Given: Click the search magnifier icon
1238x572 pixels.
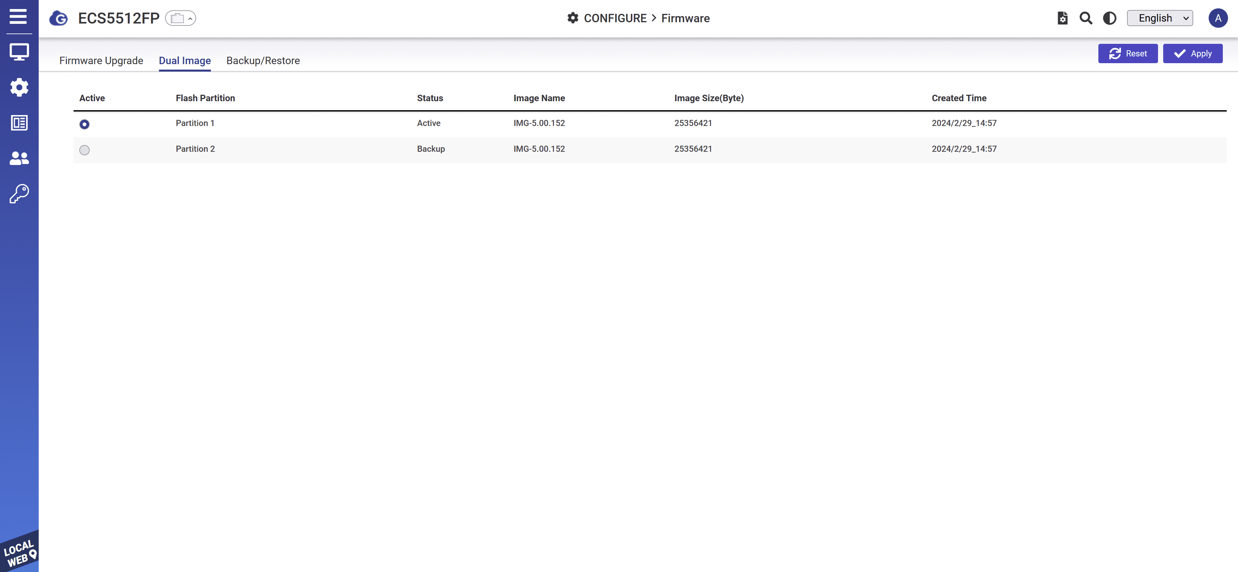Looking at the screenshot, I should (1086, 18).
